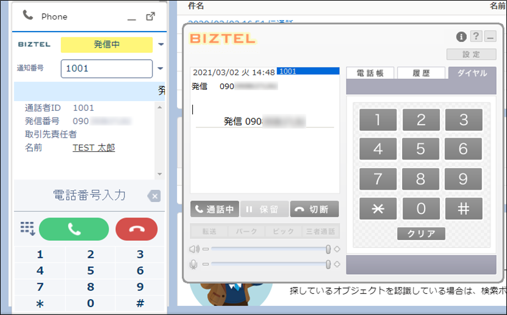Dial 5 on BIZTEL gray dialpad
507x315 pixels.
coord(420,149)
